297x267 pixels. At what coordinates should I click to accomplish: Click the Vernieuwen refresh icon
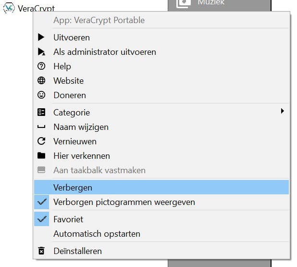coord(41,141)
